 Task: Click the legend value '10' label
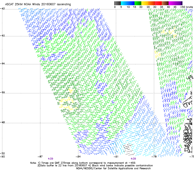(x=128, y=7)
